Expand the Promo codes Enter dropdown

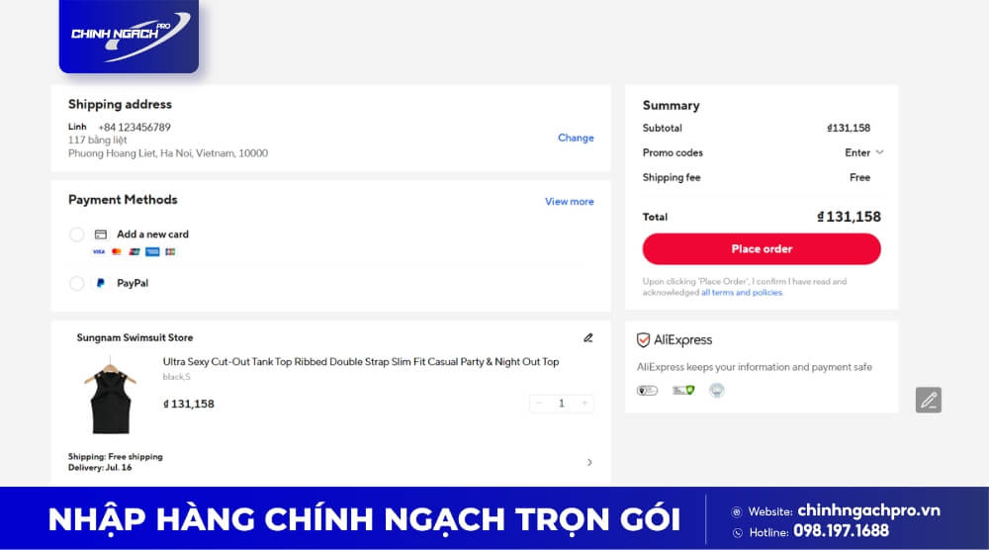pos(863,152)
